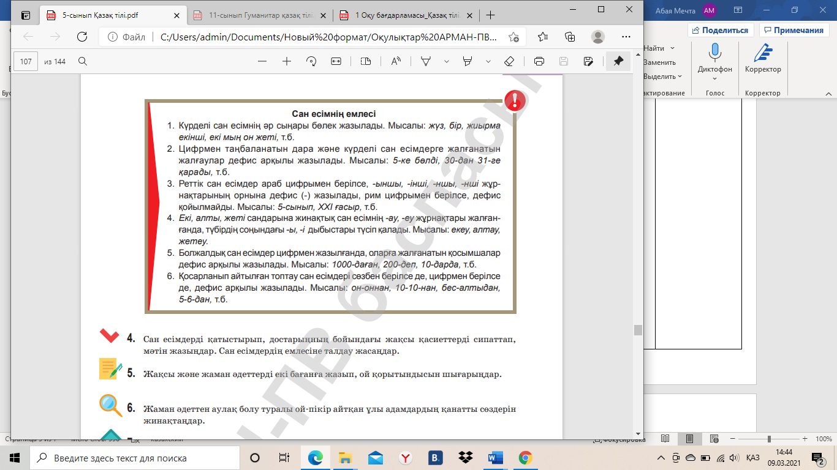Open Edge Collections panel
The height and width of the screenshot is (470, 837).
(570, 37)
